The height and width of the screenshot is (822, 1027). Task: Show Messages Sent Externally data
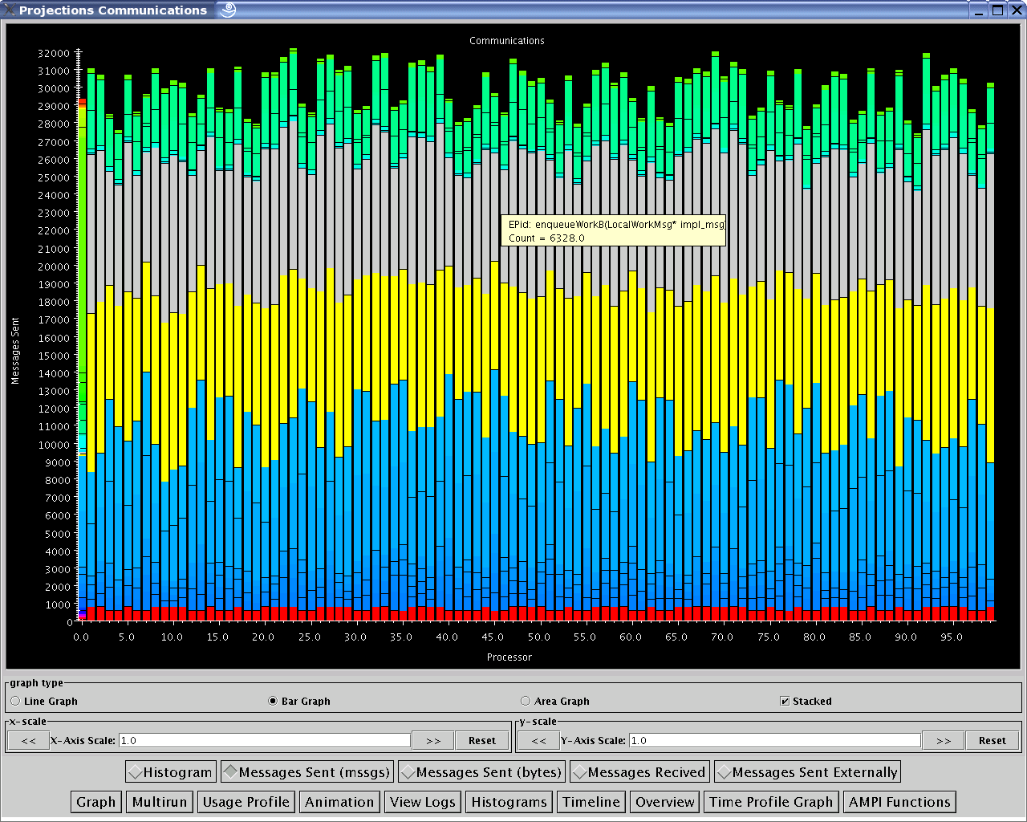807,772
